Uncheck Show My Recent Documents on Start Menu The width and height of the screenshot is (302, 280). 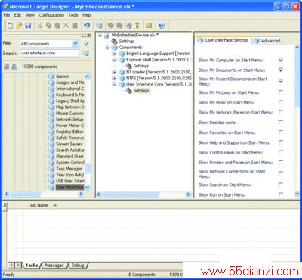tap(281, 81)
